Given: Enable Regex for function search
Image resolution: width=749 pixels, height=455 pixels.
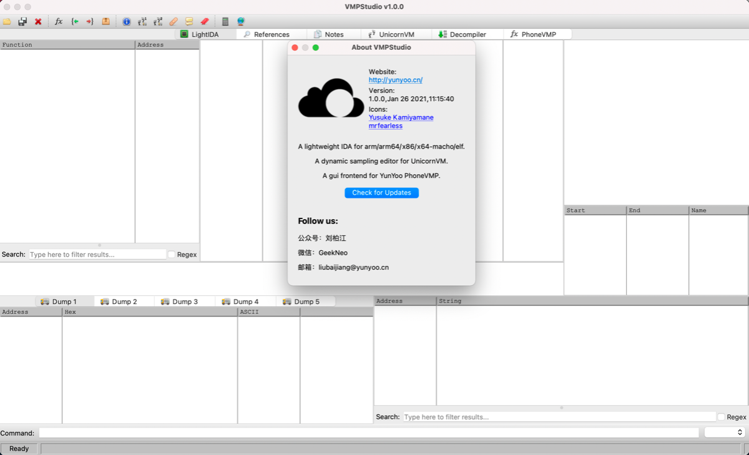Looking at the screenshot, I should 172,255.
